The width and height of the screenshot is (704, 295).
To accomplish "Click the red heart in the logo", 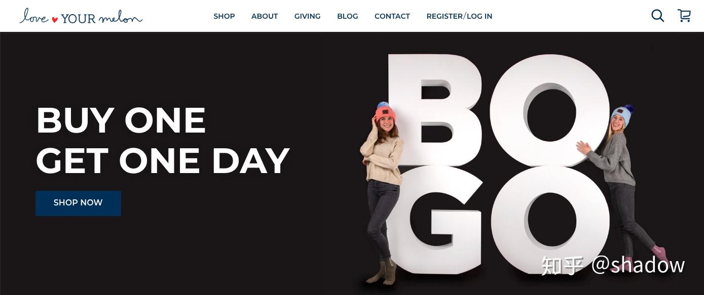I will coord(55,19).
